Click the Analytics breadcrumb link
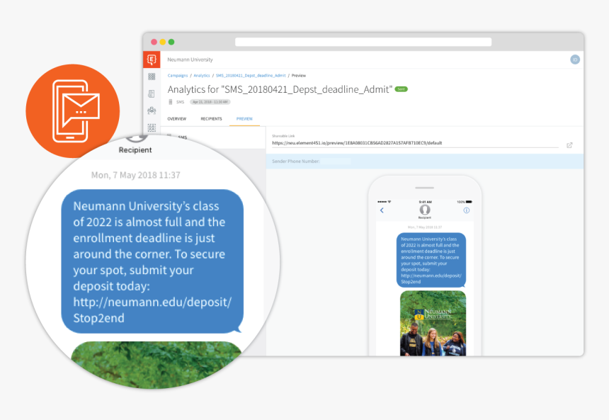This screenshot has height=420, width=609. tap(202, 75)
